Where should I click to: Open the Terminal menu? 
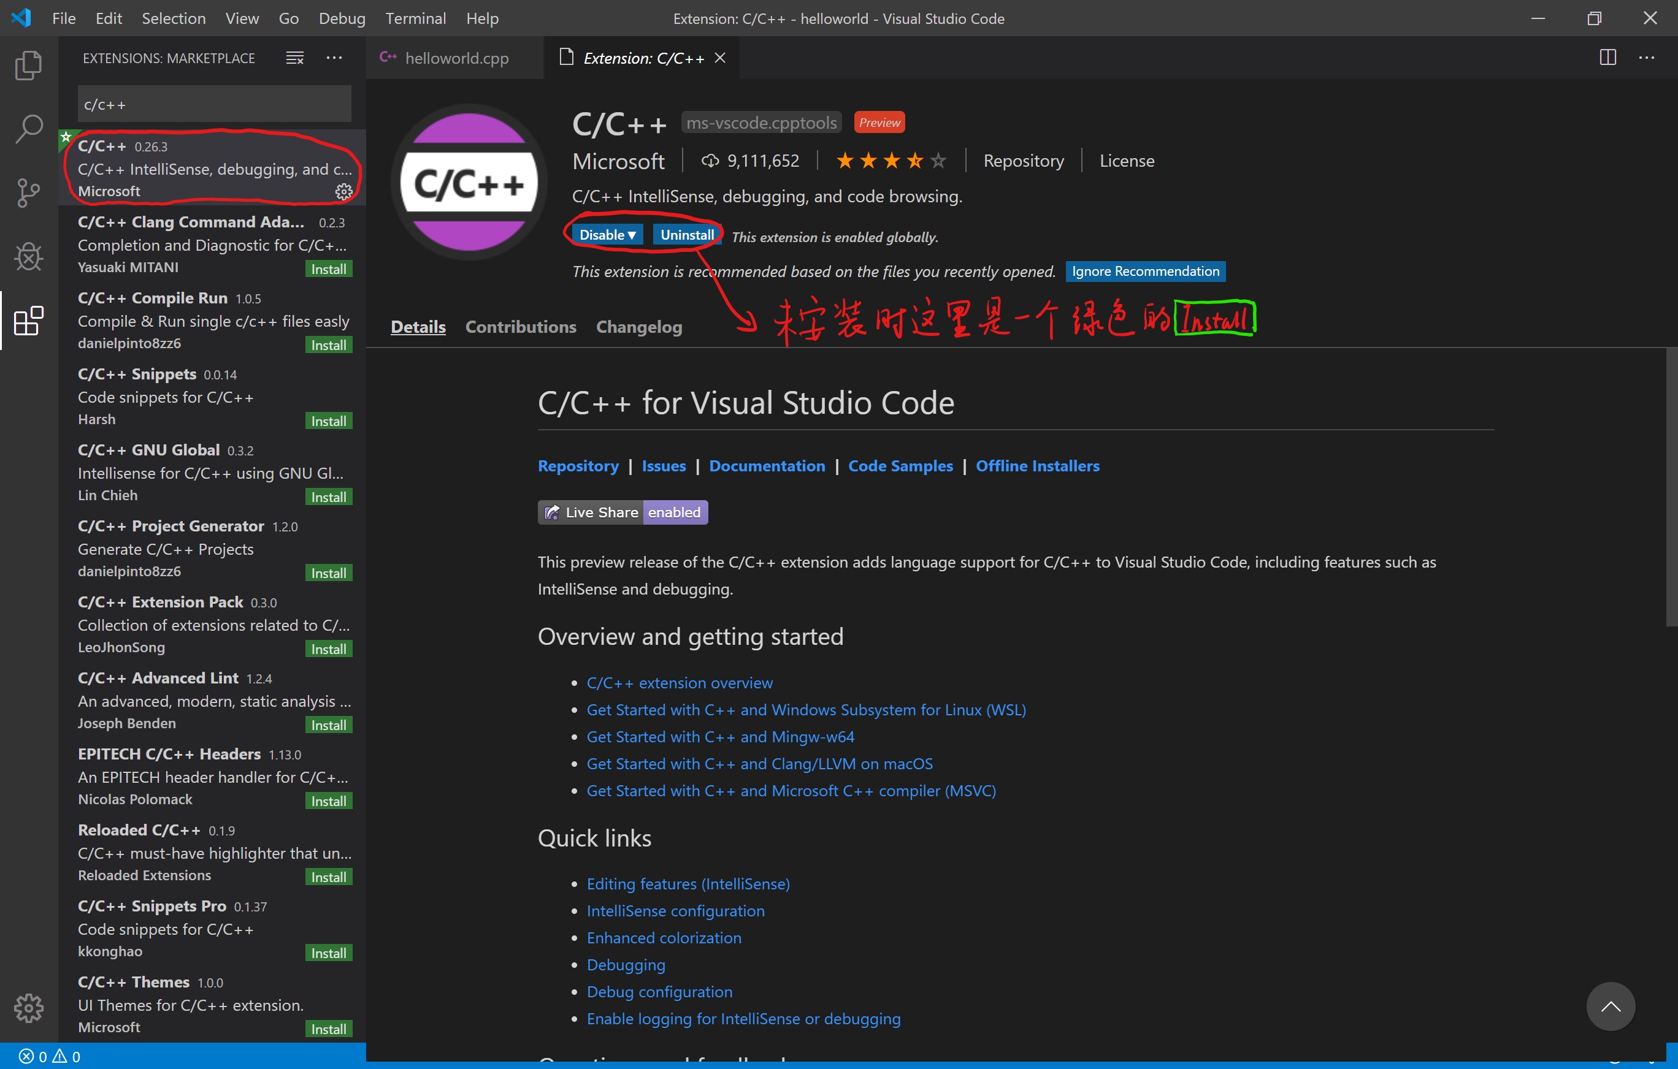click(415, 18)
